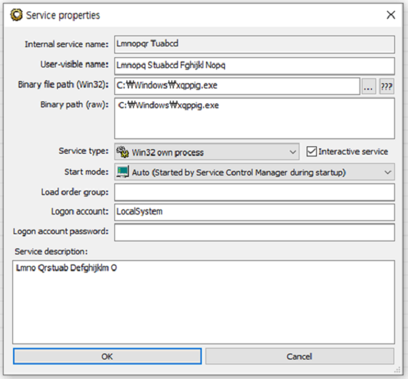Click the '???' button next to the file path
This screenshot has height=379, width=408.
pyautogui.click(x=386, y=86)
